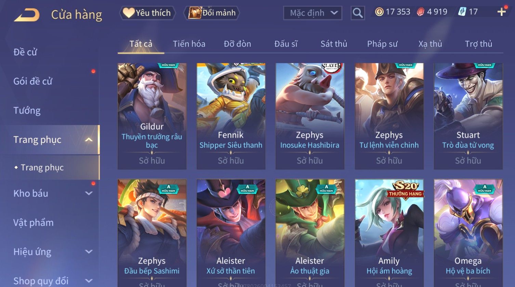The height and width of the screenshot is (287, 515).
Task: Select the Tiến hóa tab
Action: pos(189,44)
